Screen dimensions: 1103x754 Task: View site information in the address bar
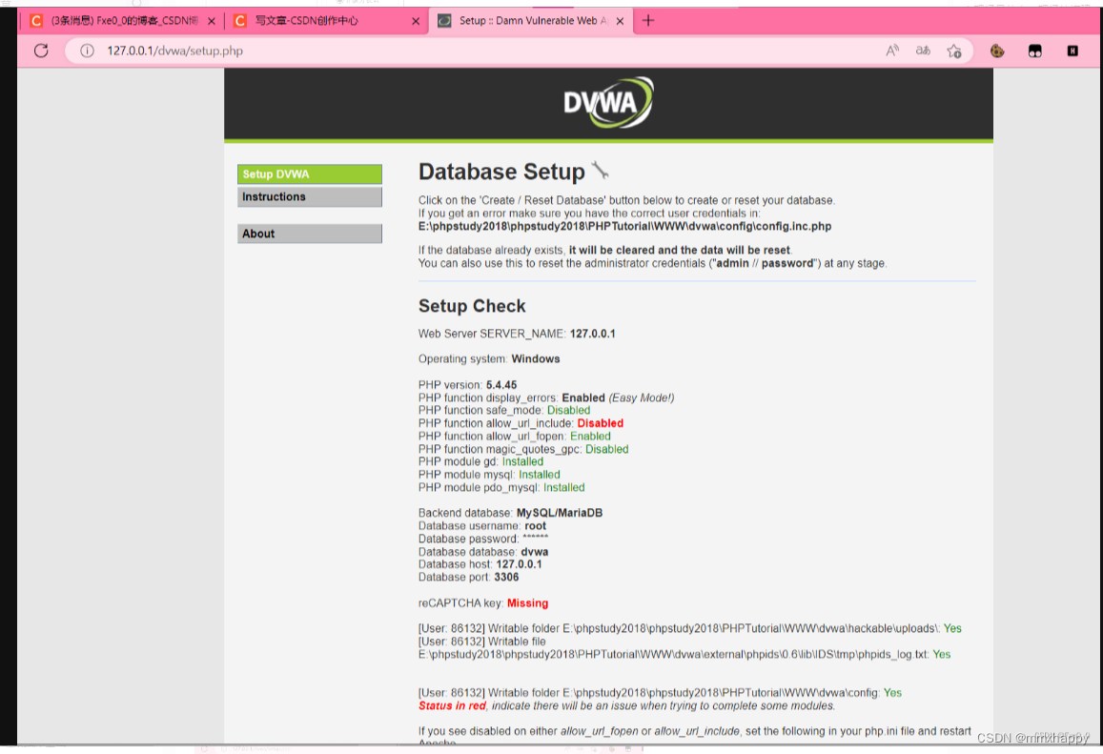[x=86, y=53]
